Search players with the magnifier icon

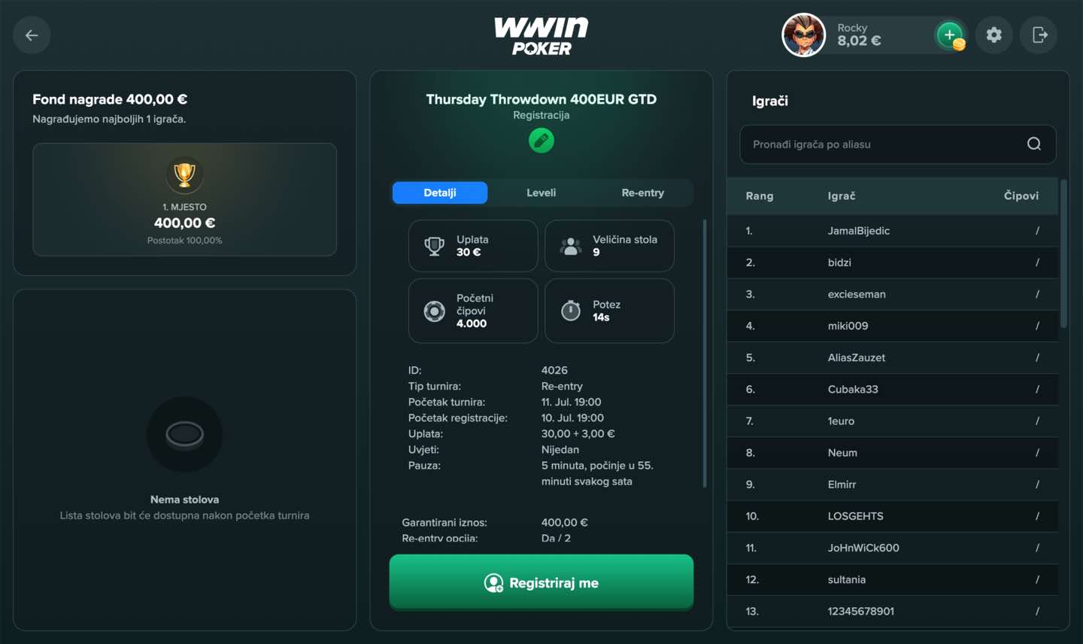coord(1034,144)
